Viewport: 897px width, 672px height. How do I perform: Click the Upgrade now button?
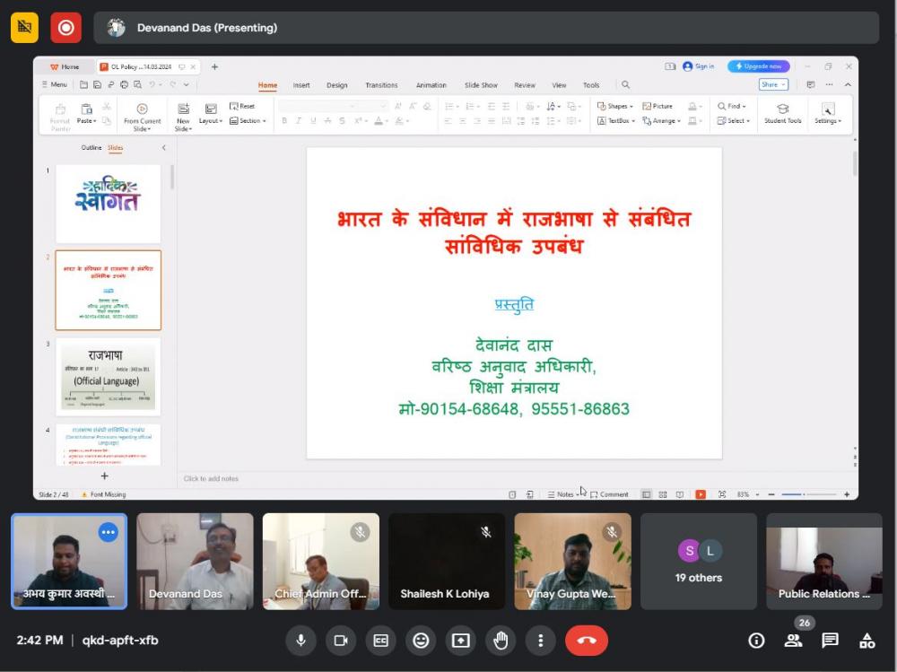(759, 66)
